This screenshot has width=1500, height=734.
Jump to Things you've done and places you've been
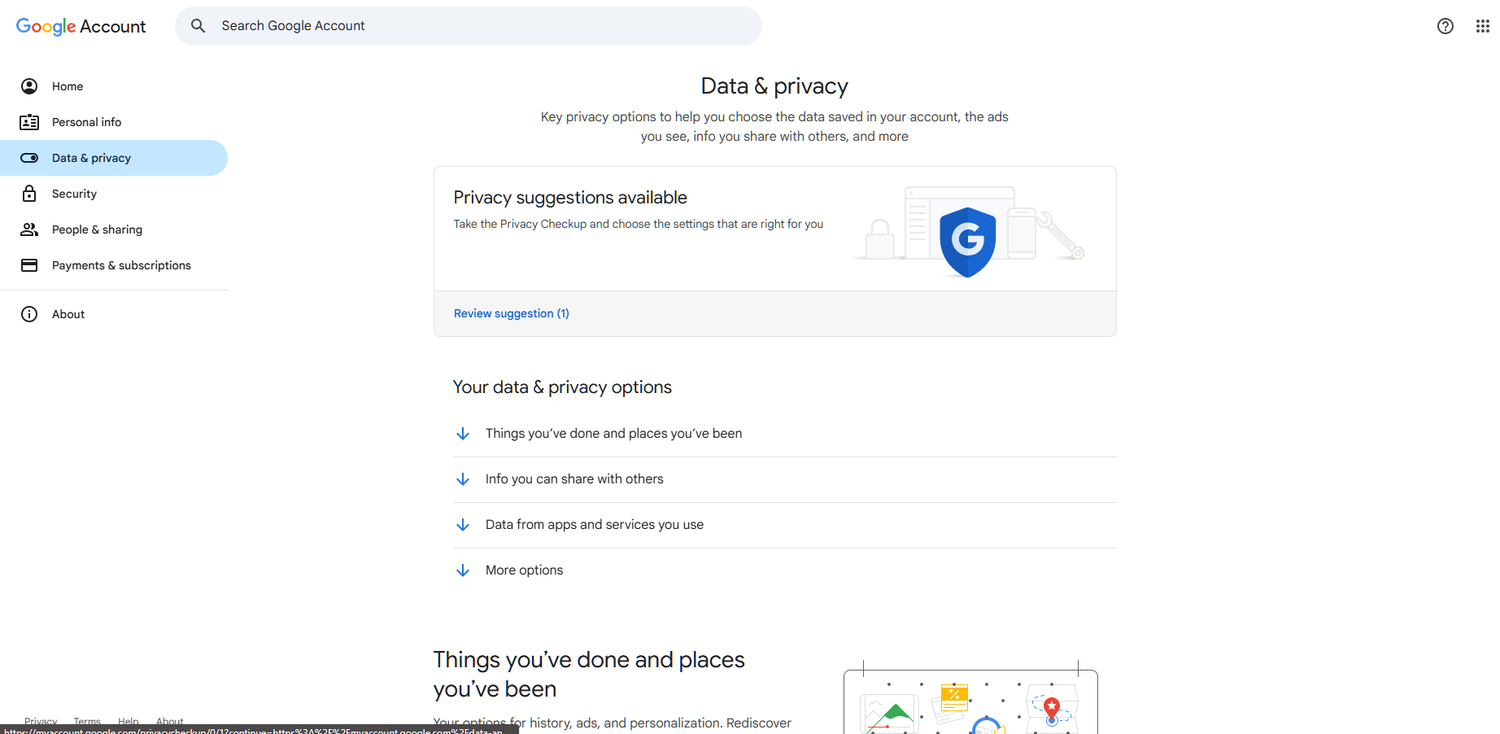tap(613, 434)
